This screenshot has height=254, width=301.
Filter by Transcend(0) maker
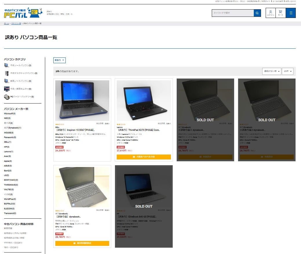(10, 213)
